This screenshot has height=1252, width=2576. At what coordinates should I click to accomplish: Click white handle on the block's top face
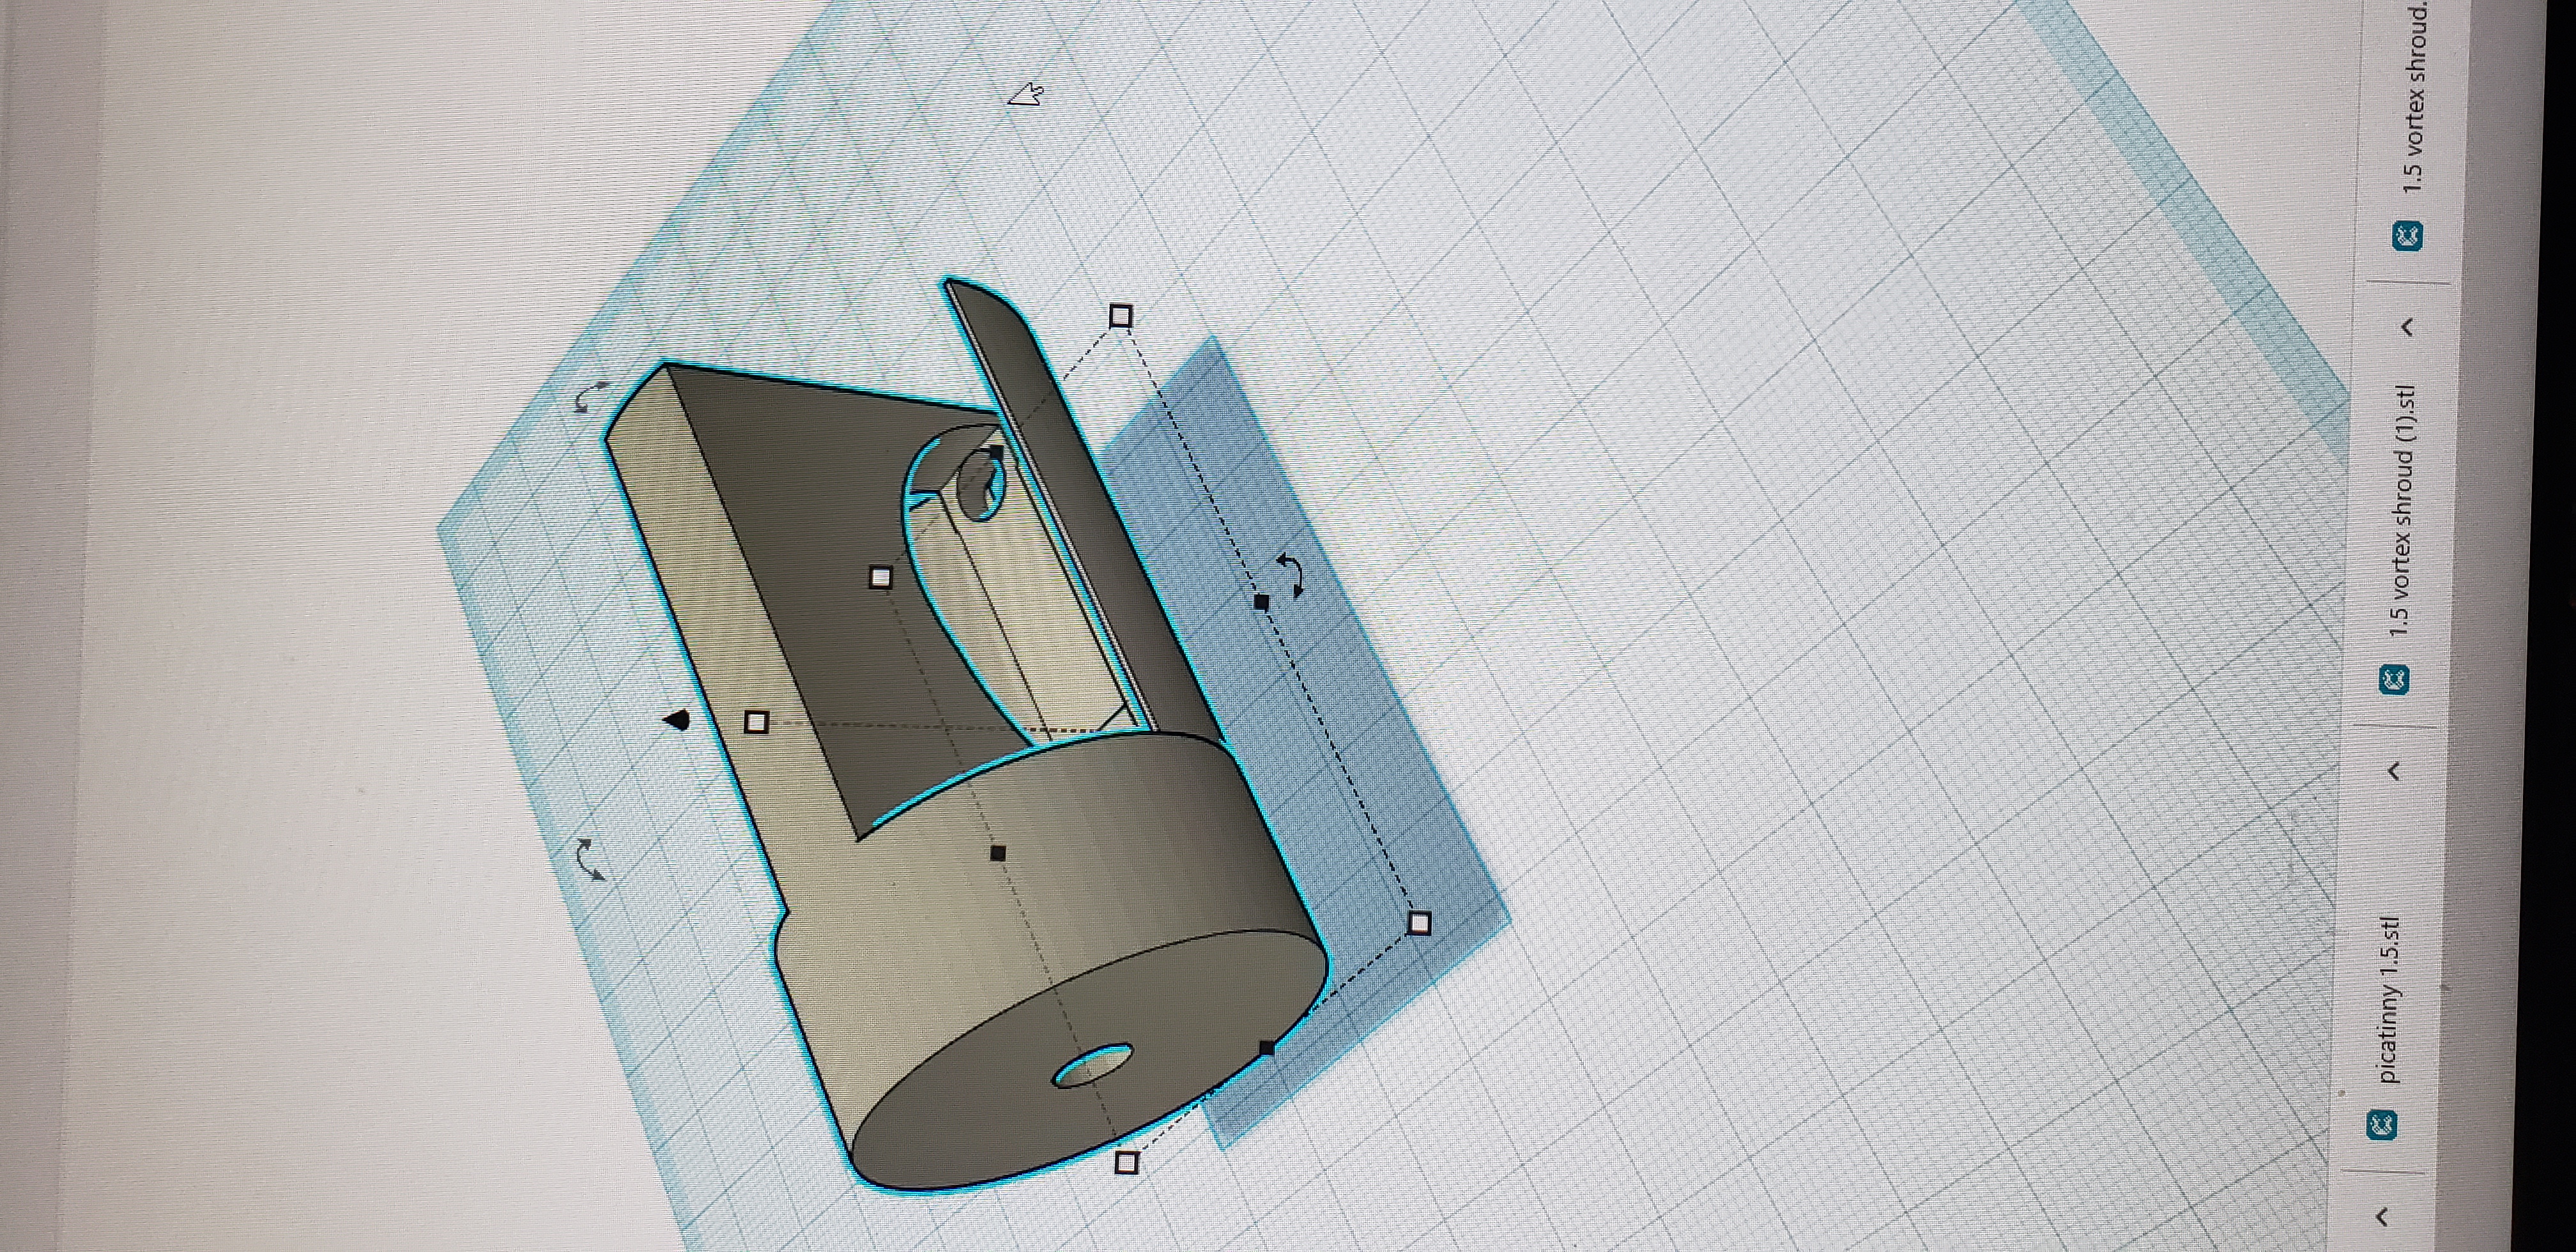click(880, 577)
